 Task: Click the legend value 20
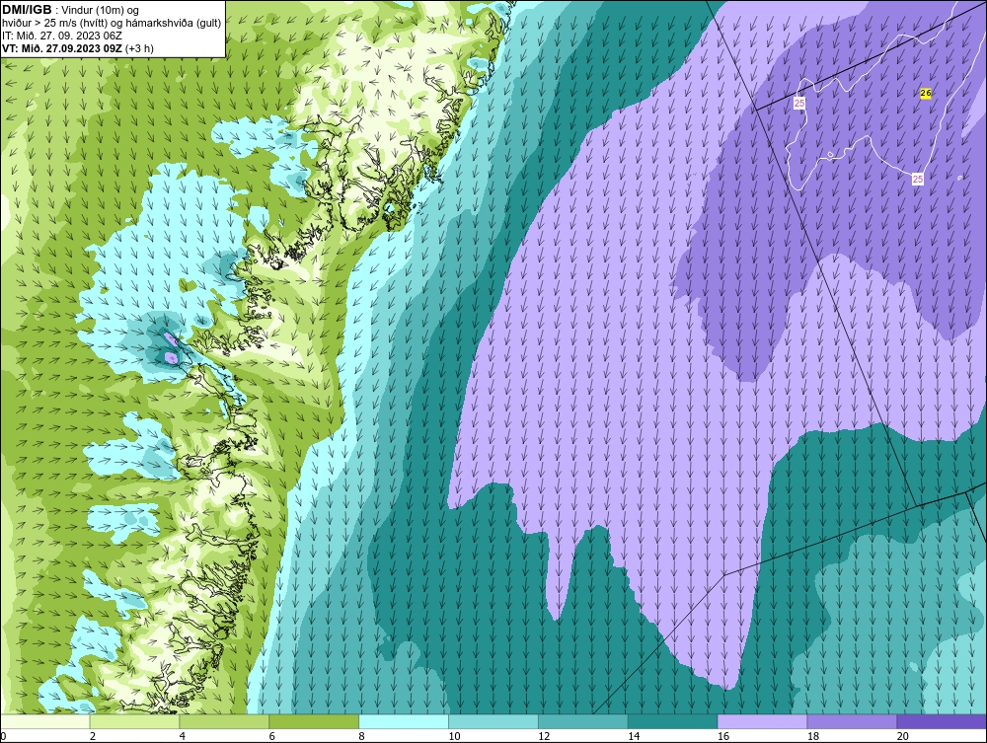[903, 736]
